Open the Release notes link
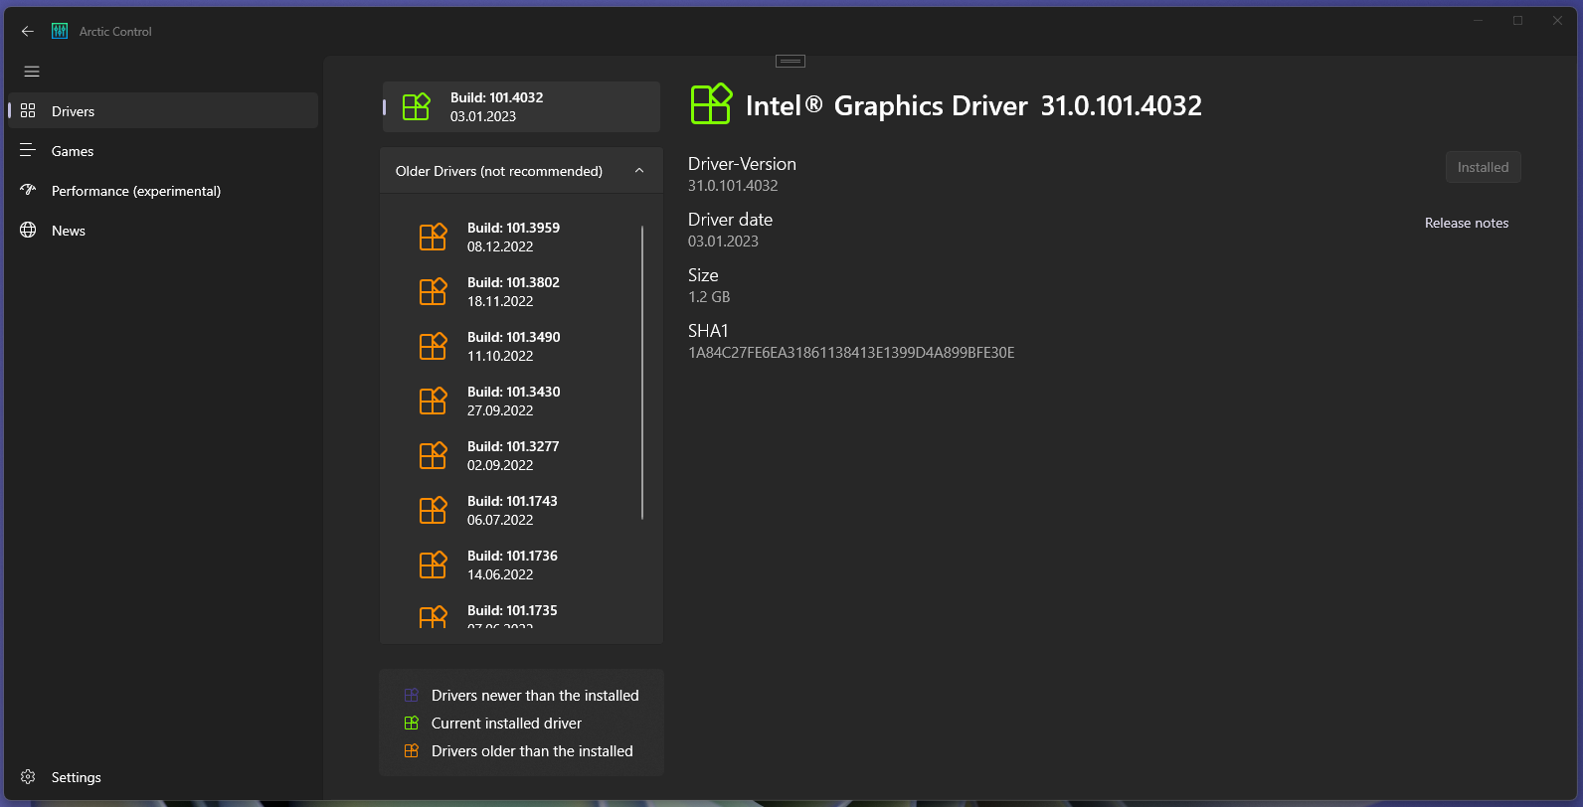The height and width of the screenshot is (807, 1583). click(x=1467, y=223)
